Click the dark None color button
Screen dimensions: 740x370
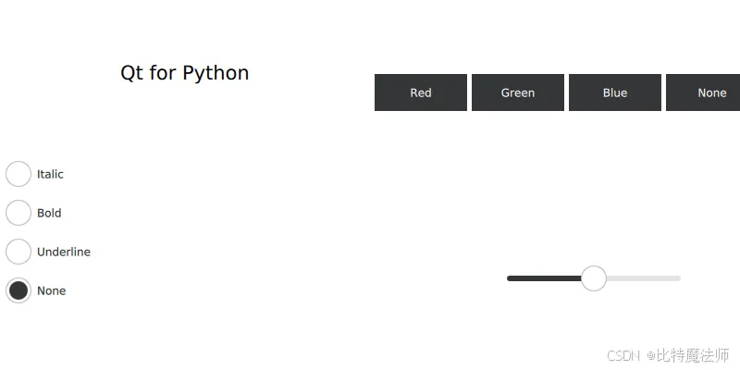pyautogui.click(x=703, y=92)
